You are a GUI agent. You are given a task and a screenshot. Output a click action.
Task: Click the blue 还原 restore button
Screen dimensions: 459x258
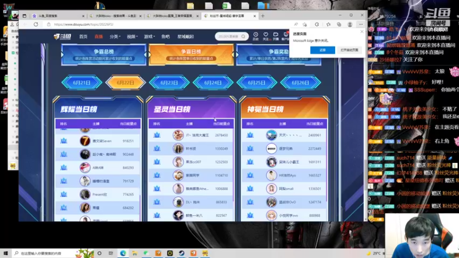322,50
